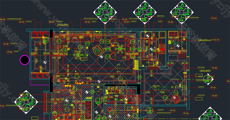Screen dimensions: 230x120
Task: Select the B-E01 elevation marker diamond
Action: point(105,12)
